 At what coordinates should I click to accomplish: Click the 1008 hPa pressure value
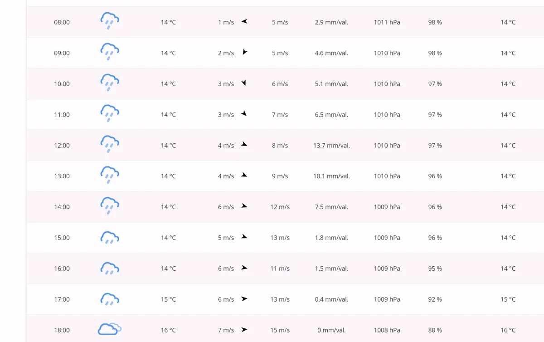point(387,330)
